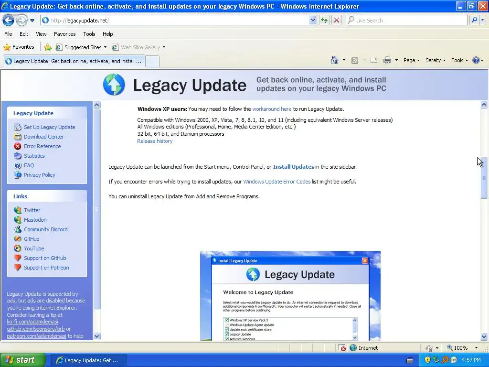Click Legacy Update taskbar button
Screen dimensions: 489x367
pos(88,360)
